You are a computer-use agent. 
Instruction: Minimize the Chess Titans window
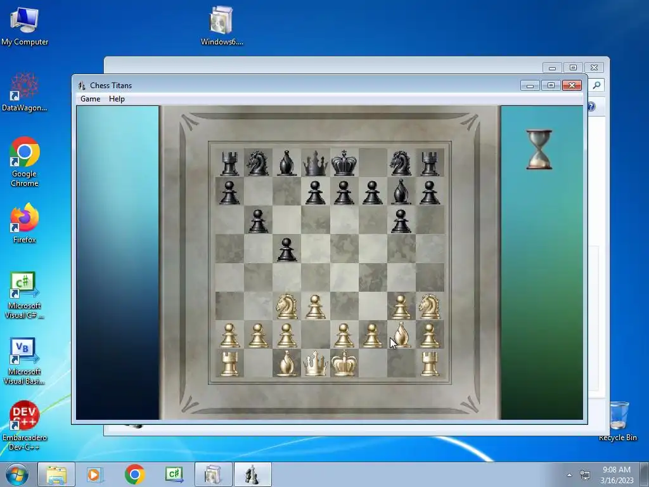530,86
